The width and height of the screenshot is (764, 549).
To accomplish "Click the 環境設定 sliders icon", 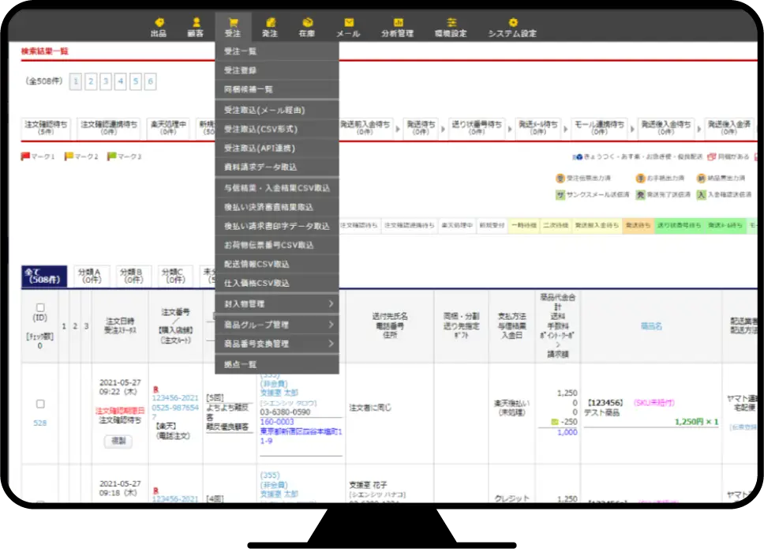I will pos(451,23).
